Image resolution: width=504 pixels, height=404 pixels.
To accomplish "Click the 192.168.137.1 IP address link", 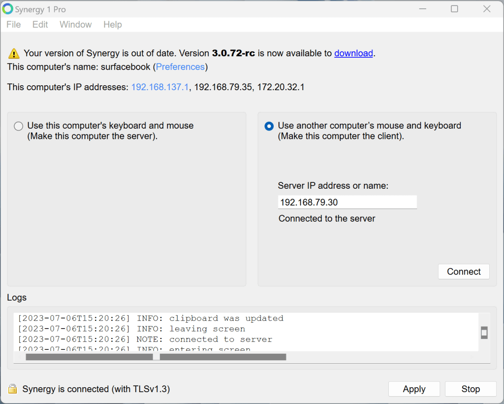I will (x=160, y=87).
